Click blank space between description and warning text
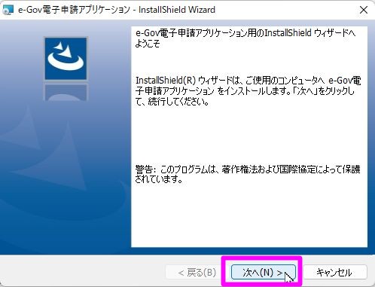Screen dimensions: 375x287 pyautogui.click(x=249, y=136)
